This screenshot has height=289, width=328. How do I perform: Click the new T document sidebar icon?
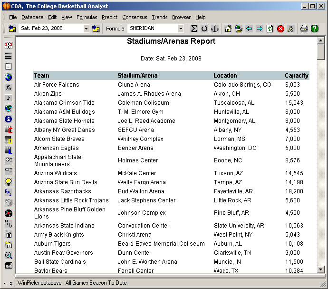tap(9, 245)
